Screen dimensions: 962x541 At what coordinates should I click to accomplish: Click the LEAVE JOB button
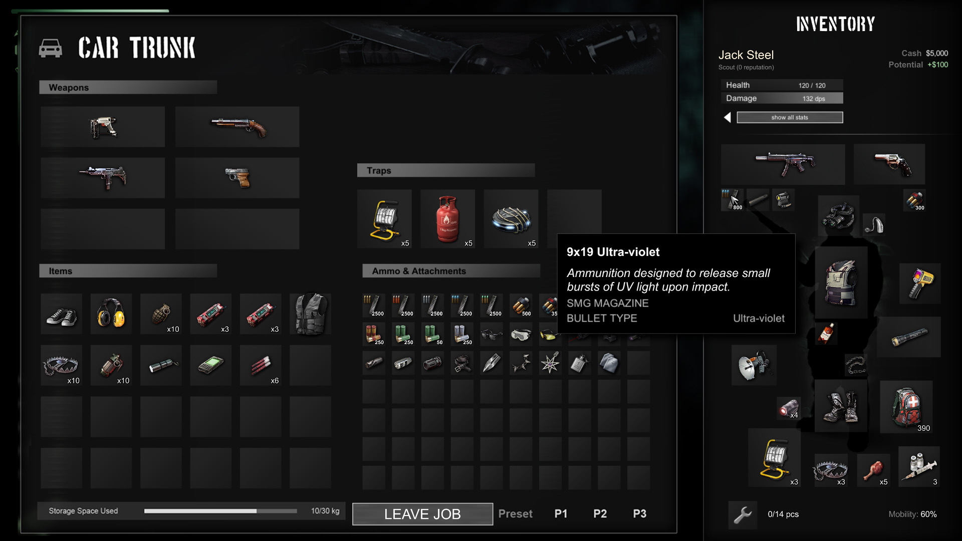(422, 514)
